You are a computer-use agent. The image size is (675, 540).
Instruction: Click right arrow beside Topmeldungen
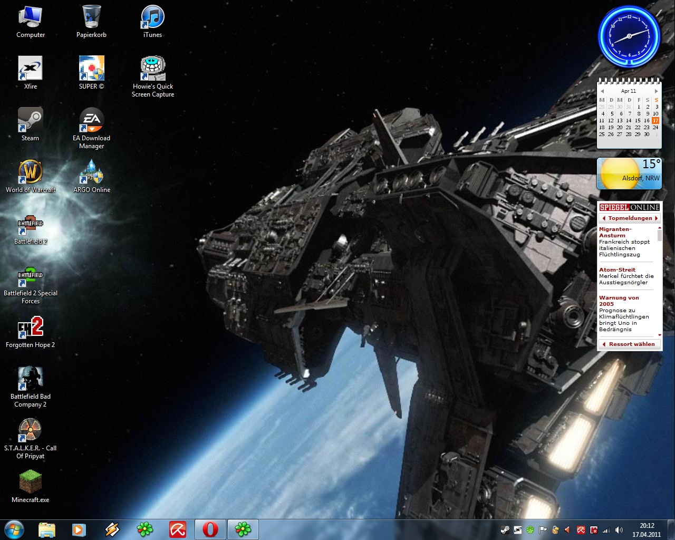[656, 218]
